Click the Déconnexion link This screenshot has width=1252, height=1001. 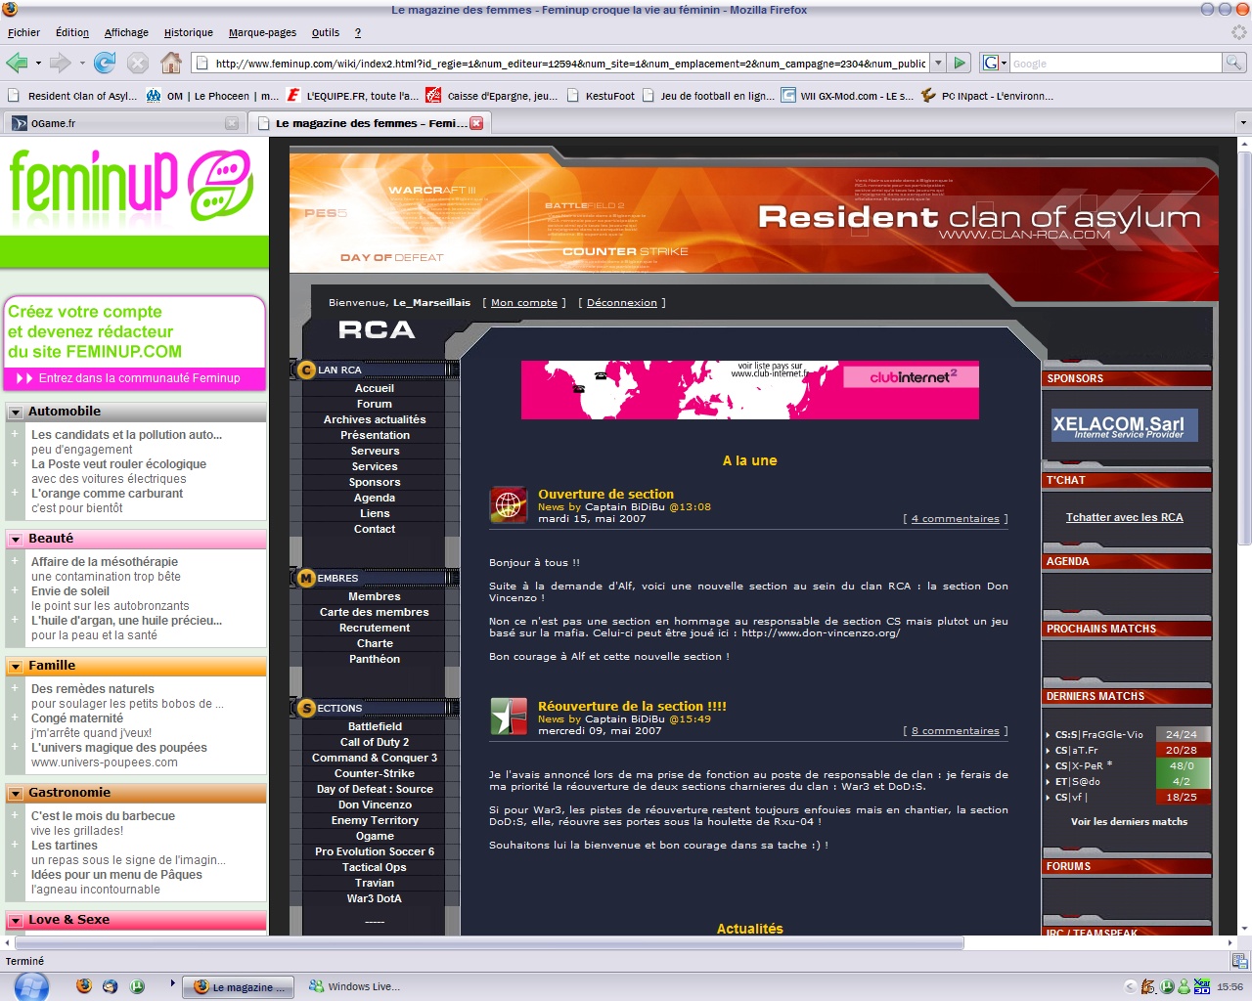[621, 303]
